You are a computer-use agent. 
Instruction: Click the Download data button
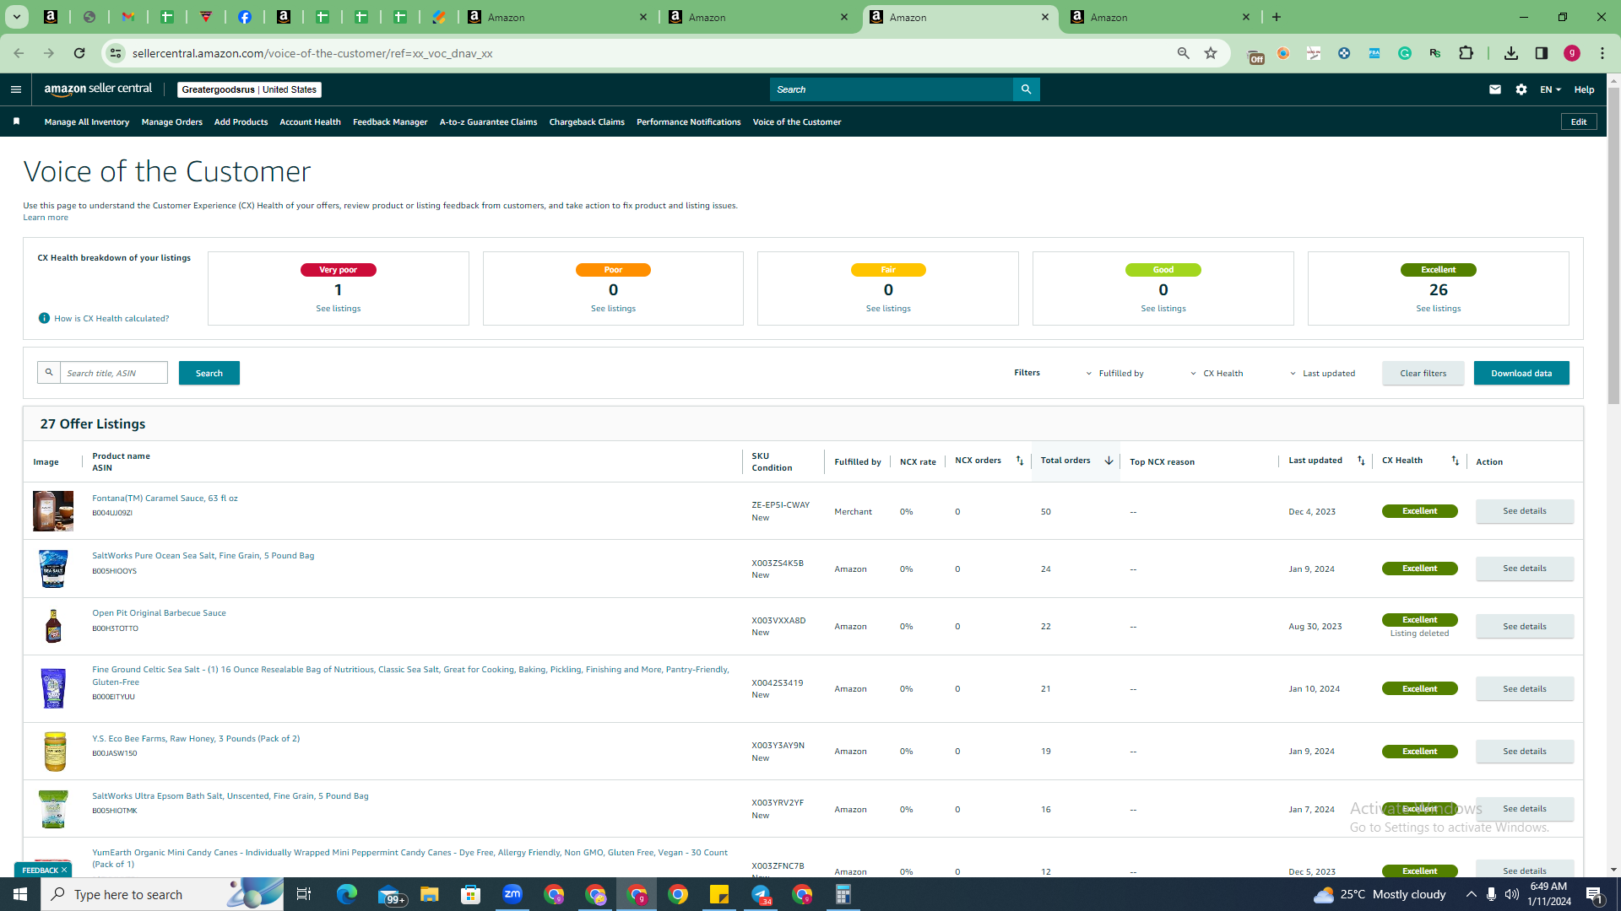1521,373
